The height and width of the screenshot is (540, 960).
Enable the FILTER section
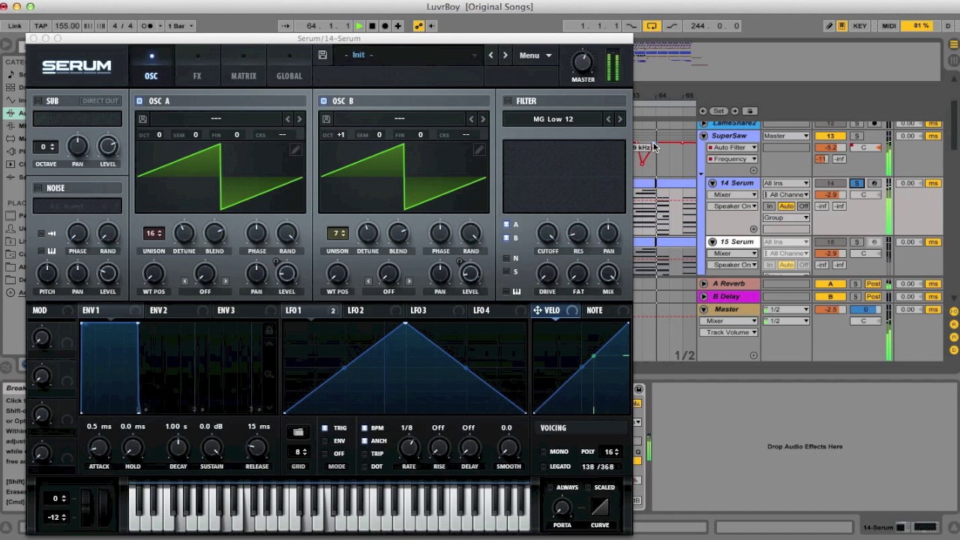coord(508,100)
